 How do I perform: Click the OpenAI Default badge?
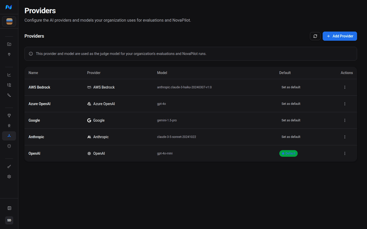click(x=289, y=153)
